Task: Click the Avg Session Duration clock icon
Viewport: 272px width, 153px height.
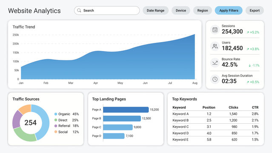Action: [x=215, y=79]
